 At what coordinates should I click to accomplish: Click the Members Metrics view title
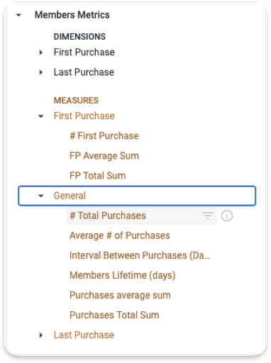coord(72,15)
